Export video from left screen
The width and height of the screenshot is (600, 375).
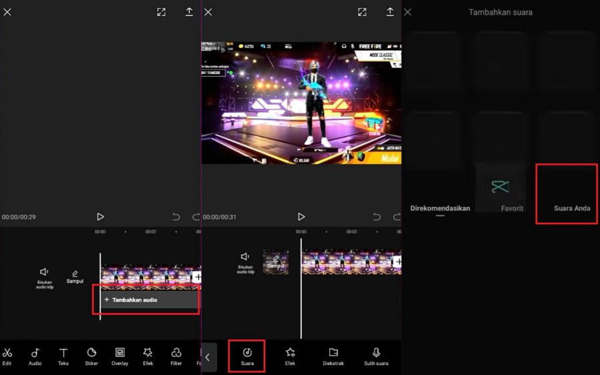point(189,12)
